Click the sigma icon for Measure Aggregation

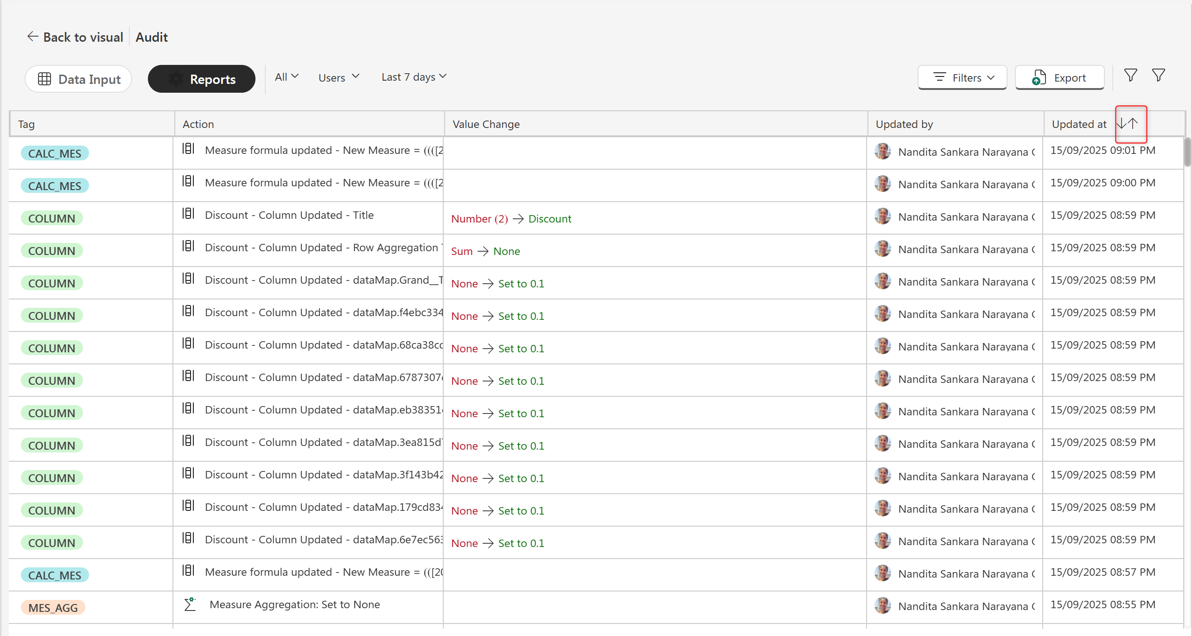(x=190, y=604)
